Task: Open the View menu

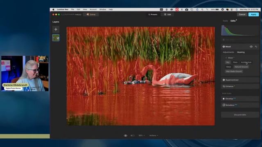Action: (x=85, y=9)
